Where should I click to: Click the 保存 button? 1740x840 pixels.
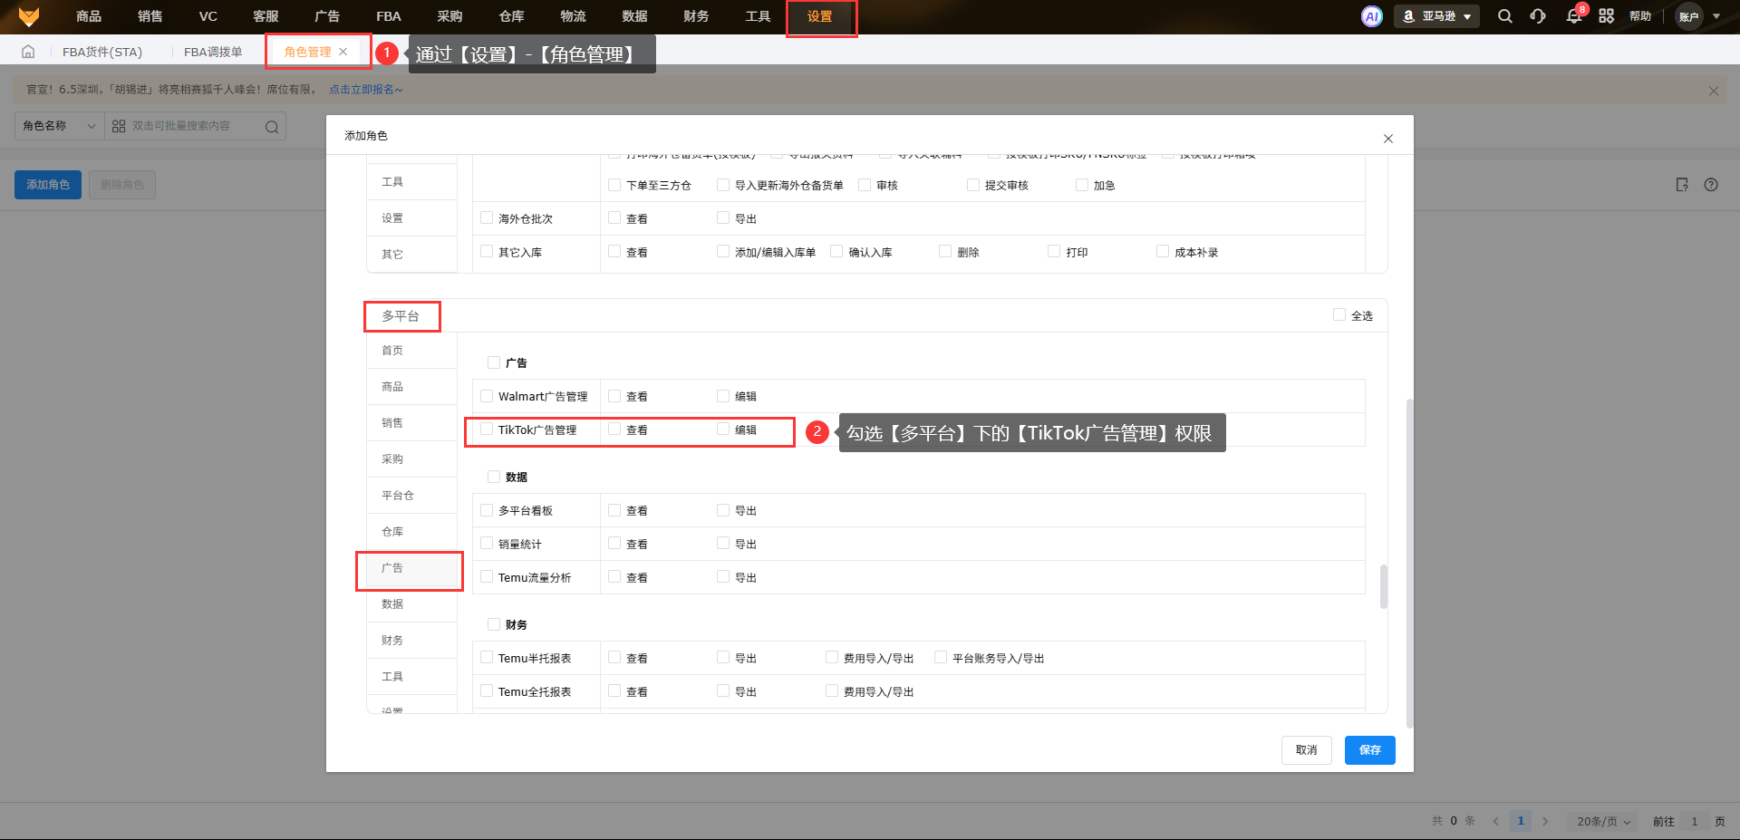click(x=1370, y=750)
